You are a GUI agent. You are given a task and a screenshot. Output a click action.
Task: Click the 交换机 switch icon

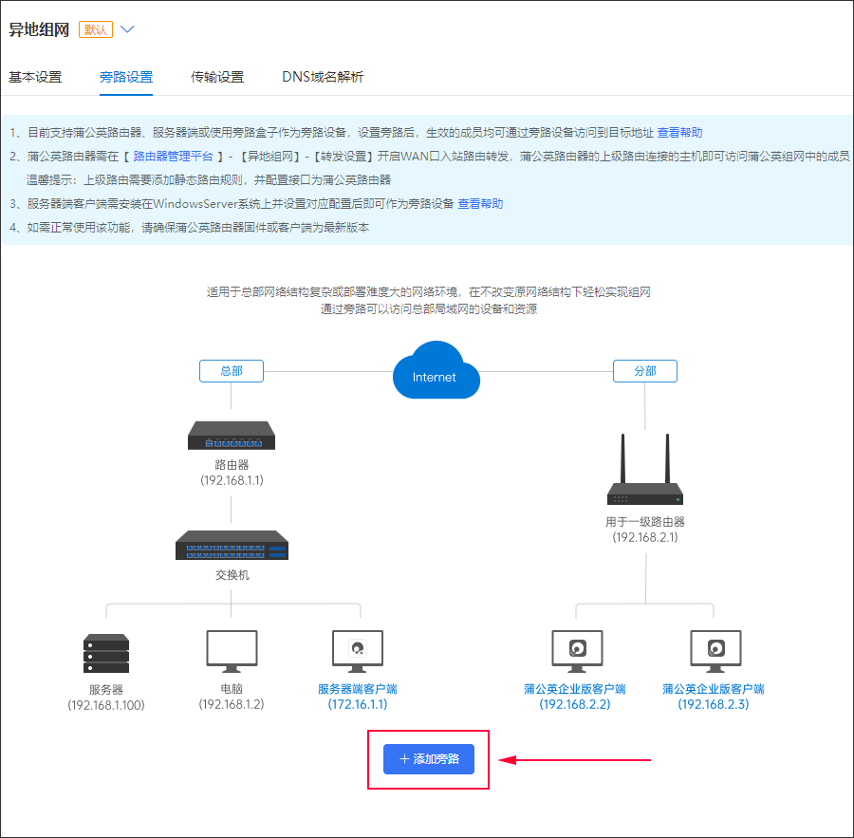coord(232,546)
